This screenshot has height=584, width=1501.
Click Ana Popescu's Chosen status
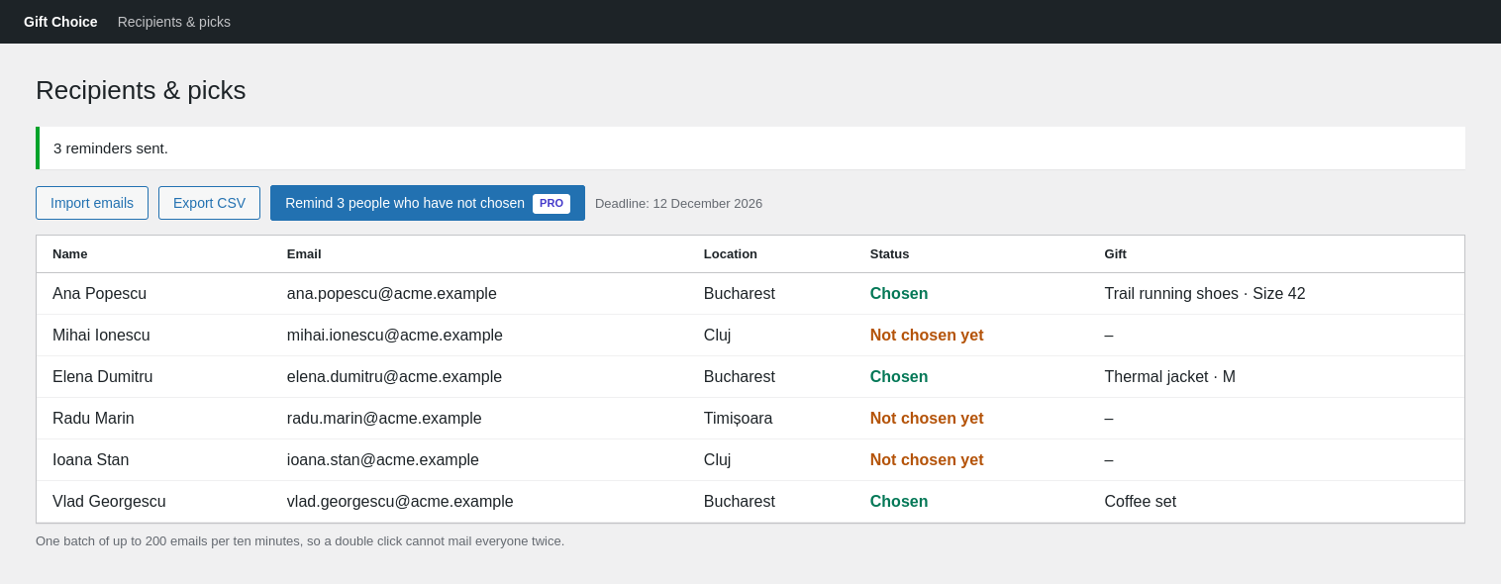coord(899,294)
